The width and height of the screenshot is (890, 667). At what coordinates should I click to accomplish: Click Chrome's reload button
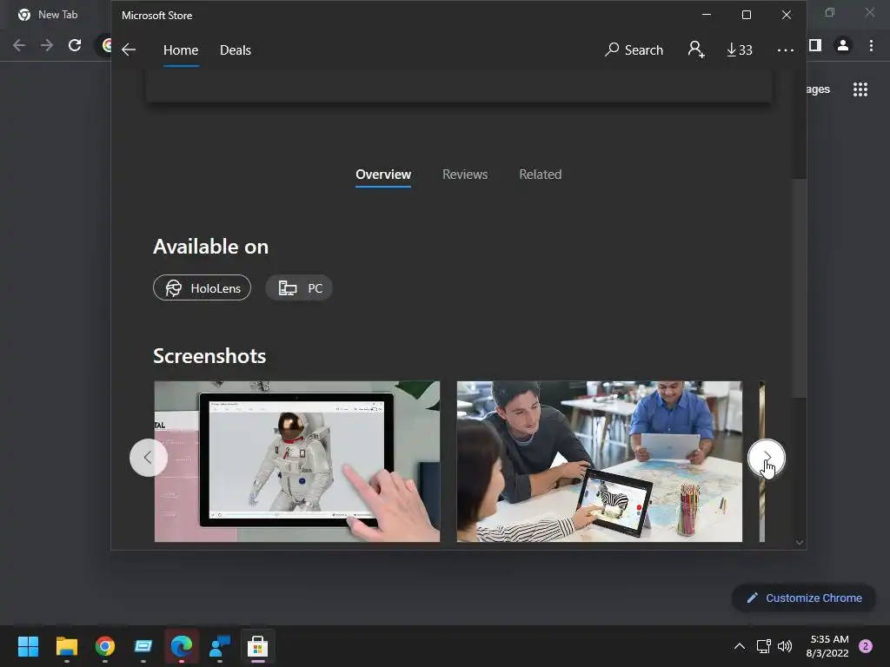75,45
